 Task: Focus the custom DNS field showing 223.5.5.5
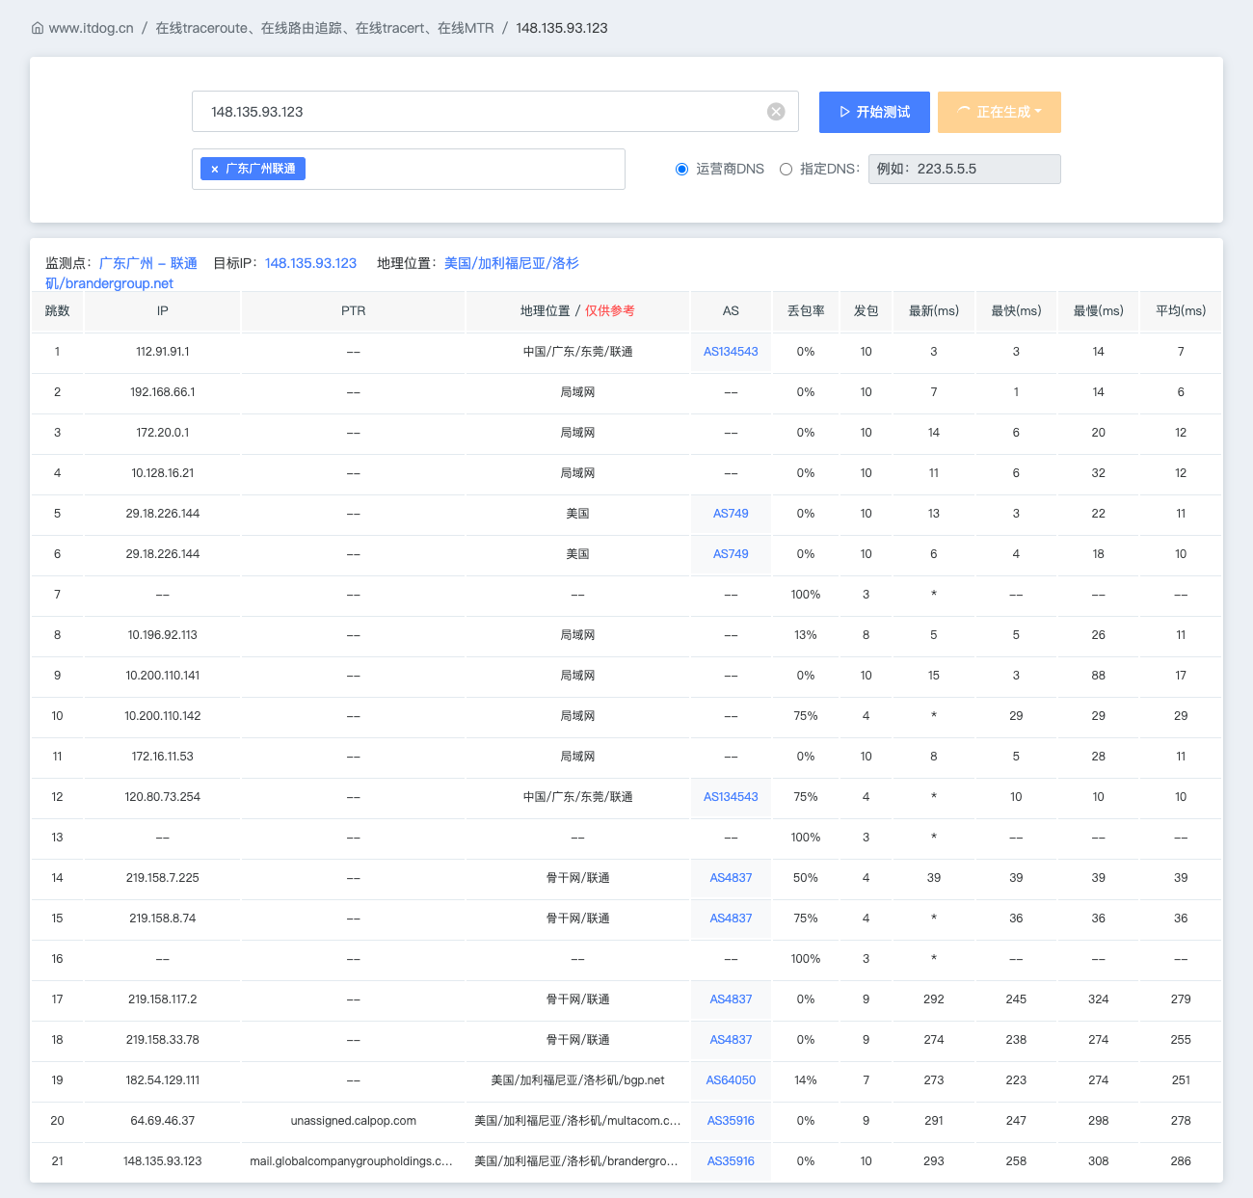click(x=965, y=169)
